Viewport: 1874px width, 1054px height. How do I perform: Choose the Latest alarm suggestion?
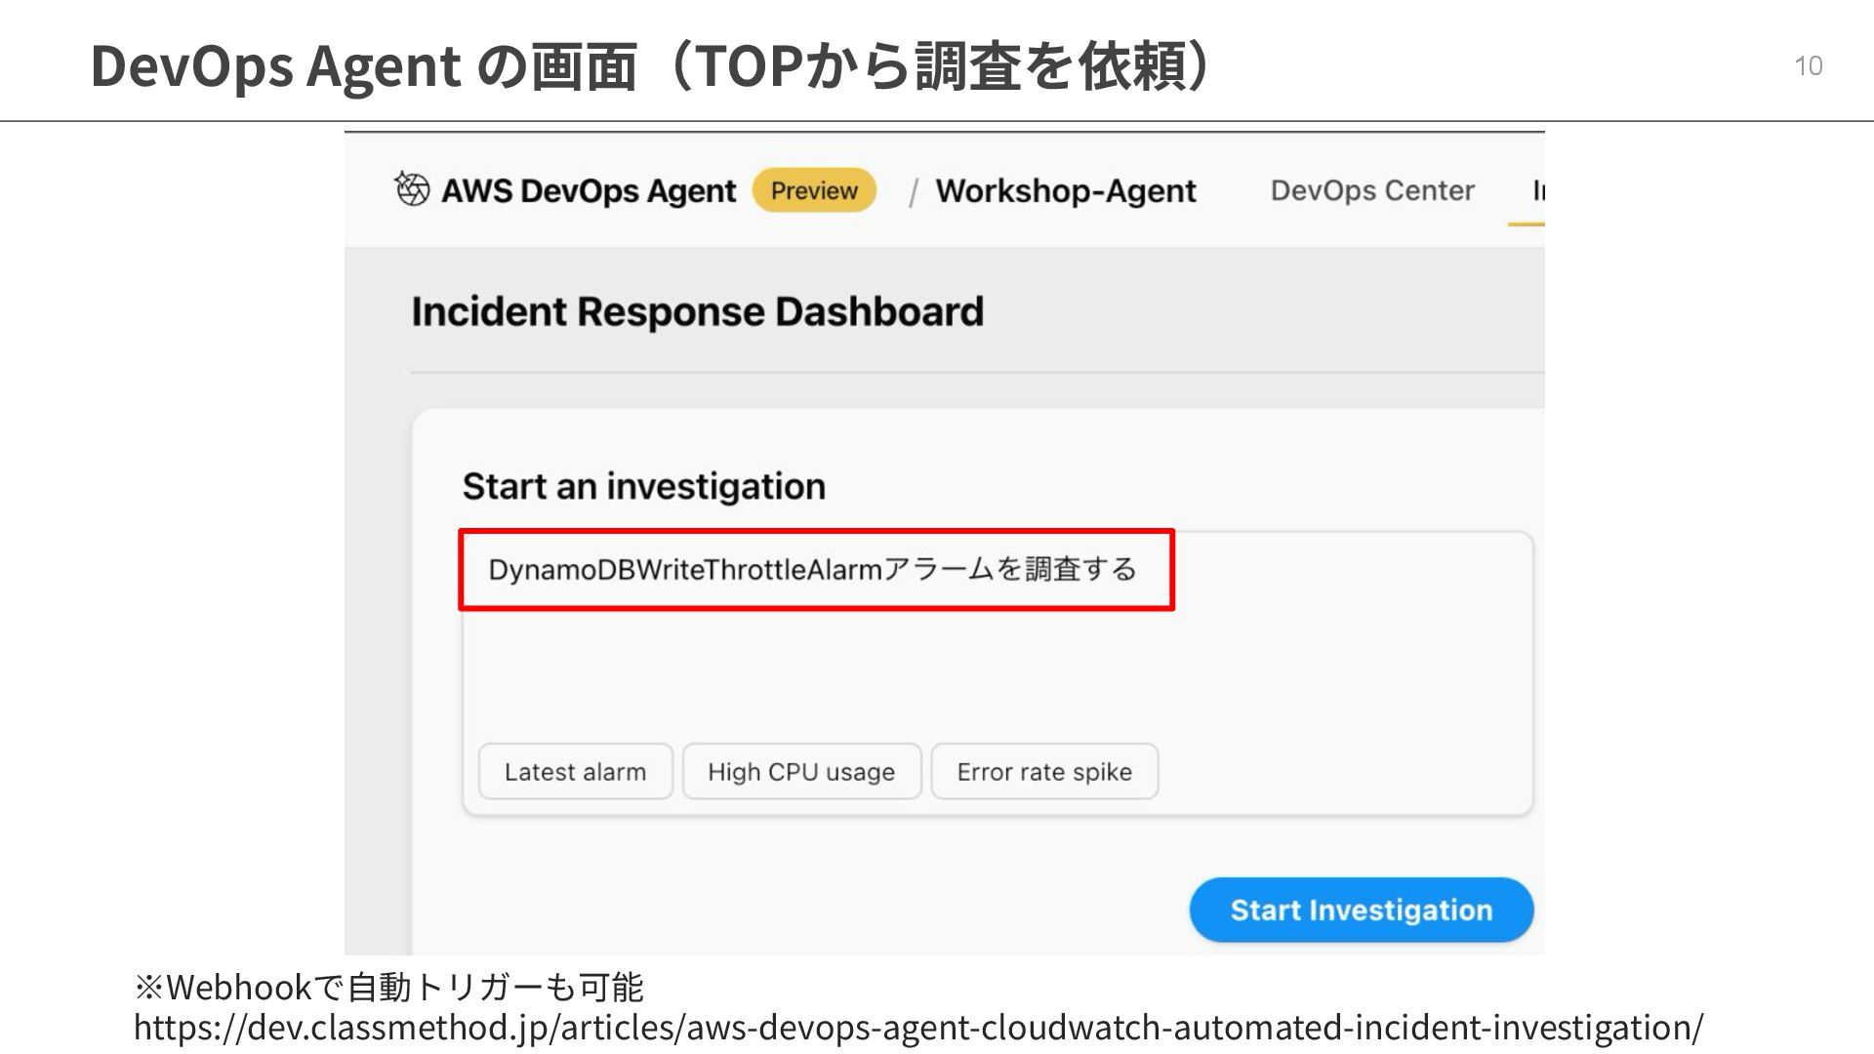pos(575,772)
